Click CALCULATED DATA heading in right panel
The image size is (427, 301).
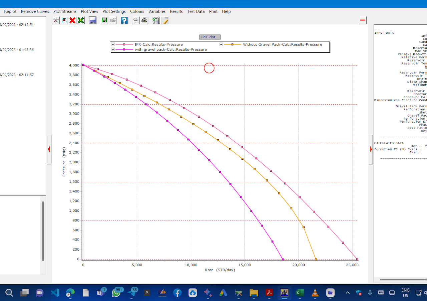point(389,143)
